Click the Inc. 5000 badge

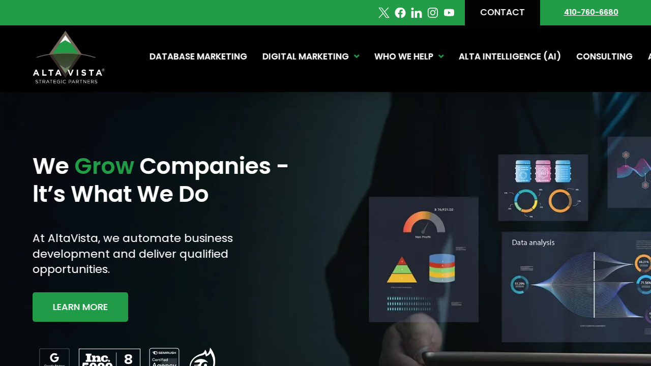(x=109, y=357)
